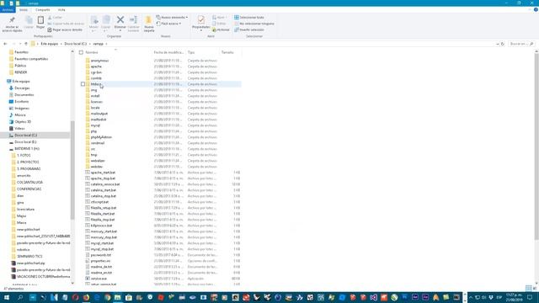Open '2. PROYECTOS' folder in navigation pane
Image resolution: width=539 pixels, height=303 pixels.
[x=28, y=162]
